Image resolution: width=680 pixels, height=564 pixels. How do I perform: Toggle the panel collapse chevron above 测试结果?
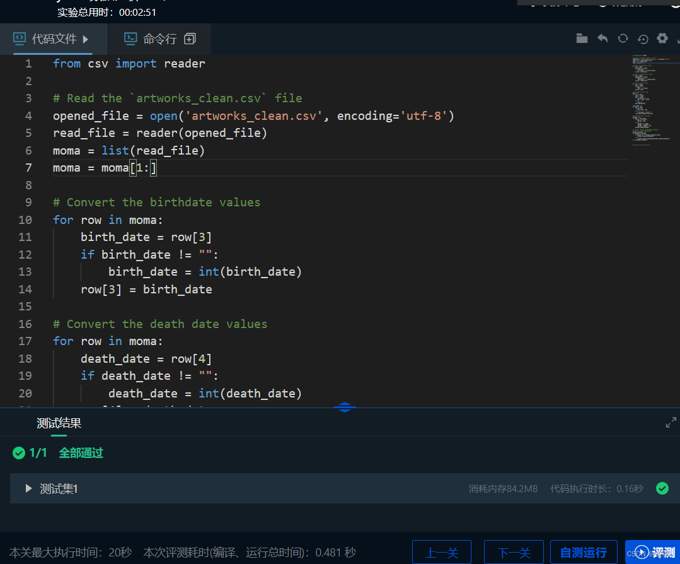(x=345, y=407)
